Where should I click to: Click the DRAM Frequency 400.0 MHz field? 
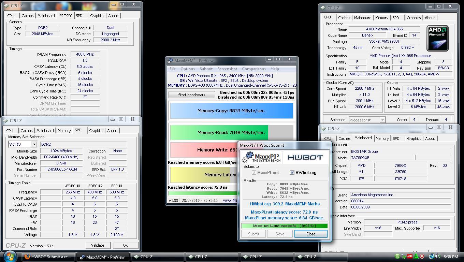(85, 54)
